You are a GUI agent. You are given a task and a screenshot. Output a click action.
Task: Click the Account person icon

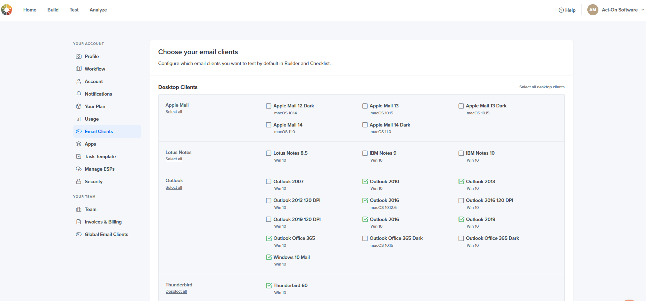79,81
